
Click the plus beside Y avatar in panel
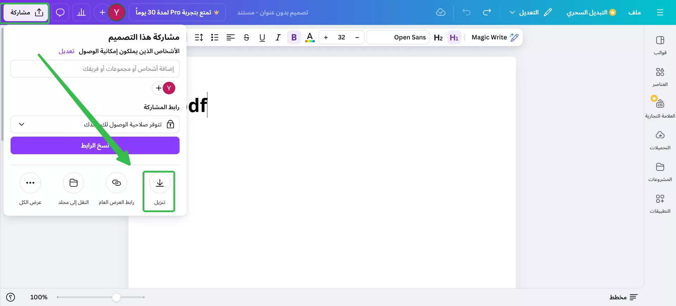158,88
